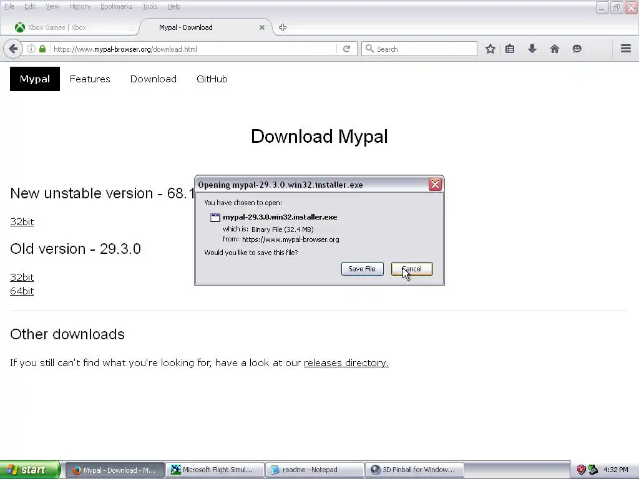639x479 pixels.
Task: Open the Edit menu
Action: 30,6
